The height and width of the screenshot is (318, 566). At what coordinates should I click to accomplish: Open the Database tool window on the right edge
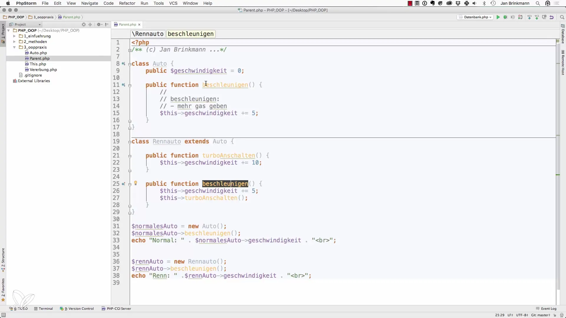click(x=563, y=34)
